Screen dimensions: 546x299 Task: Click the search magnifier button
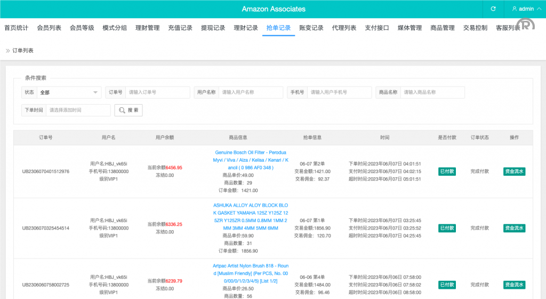point(129,110)
